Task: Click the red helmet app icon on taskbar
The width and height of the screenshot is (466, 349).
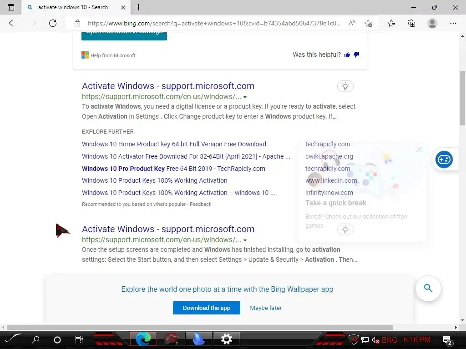Action: (x=171, y=339)
